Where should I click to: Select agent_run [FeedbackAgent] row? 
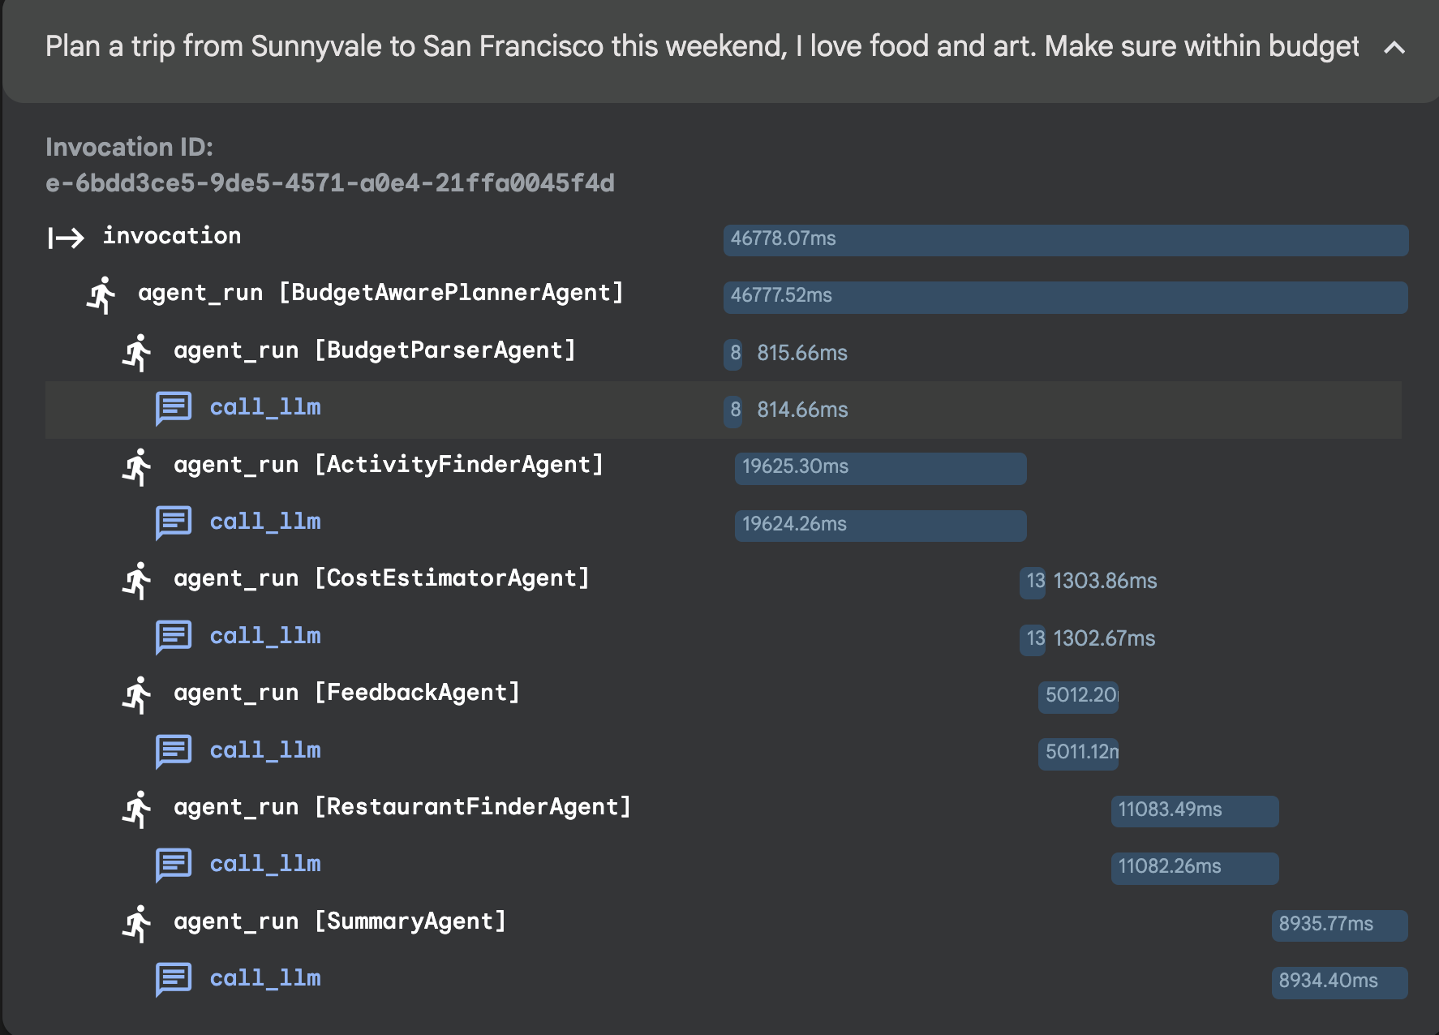(346, 693)
